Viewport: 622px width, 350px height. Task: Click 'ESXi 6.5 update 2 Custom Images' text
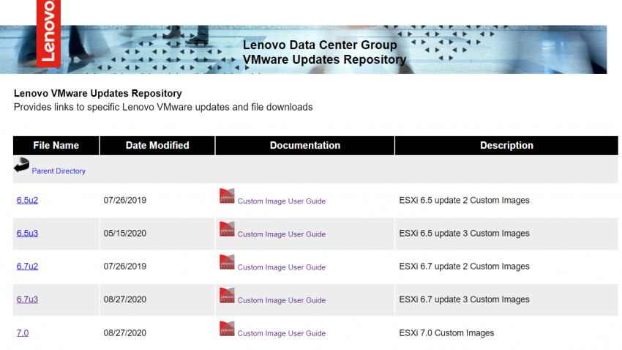pyautogui.click(x=464, y=201)
